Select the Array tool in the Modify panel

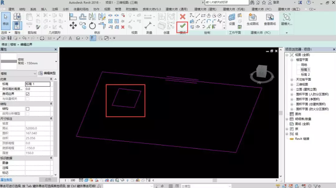point(110,21)
